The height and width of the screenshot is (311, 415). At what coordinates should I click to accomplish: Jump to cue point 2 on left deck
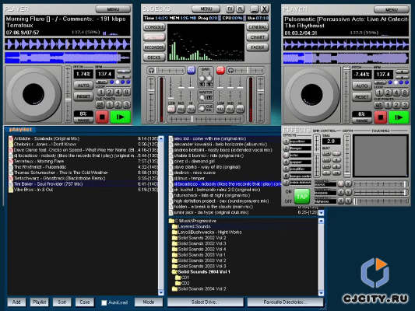(118, 105)
